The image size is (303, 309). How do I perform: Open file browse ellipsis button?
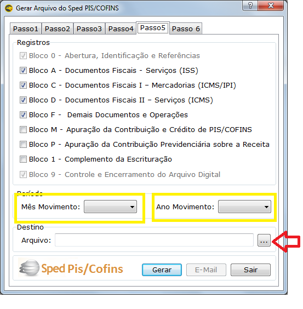264,241
